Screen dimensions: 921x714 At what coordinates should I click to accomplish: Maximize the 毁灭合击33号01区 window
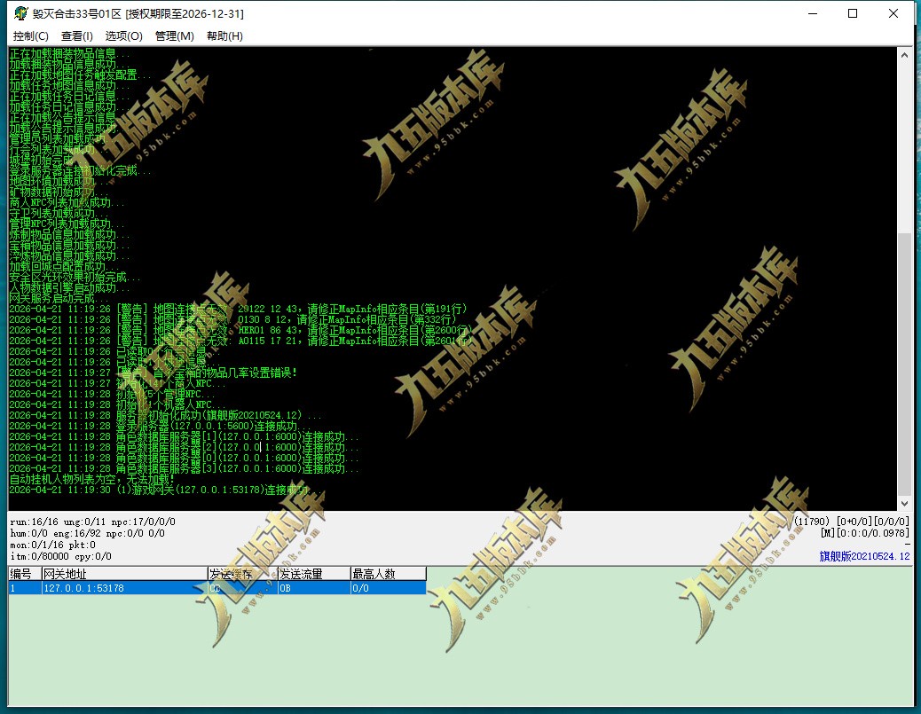853,13
